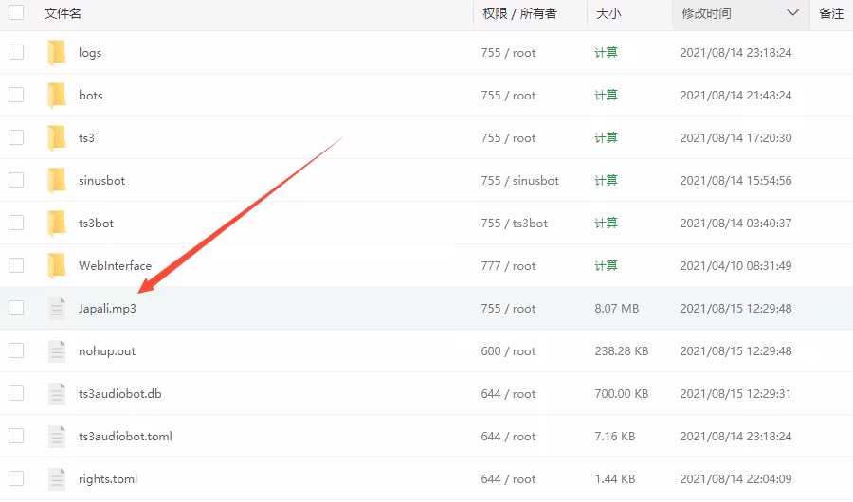Calculate size of ts3 folder via 计算
The height and width of the screenshot is (502, 853).
click(x=606, y=137)
